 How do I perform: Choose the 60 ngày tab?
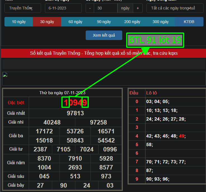pos(75,22)
